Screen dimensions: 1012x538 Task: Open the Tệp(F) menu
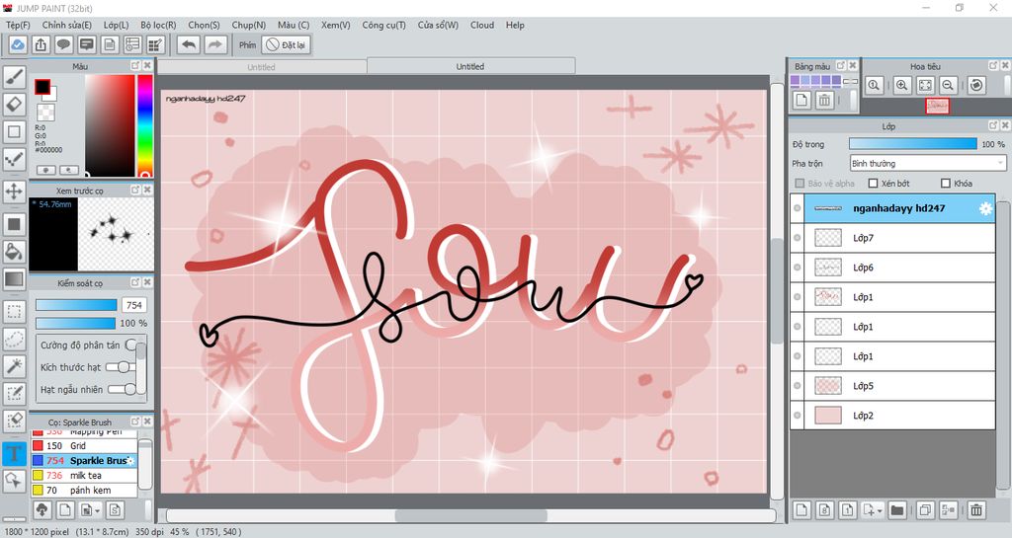click(x=18, y=25)
